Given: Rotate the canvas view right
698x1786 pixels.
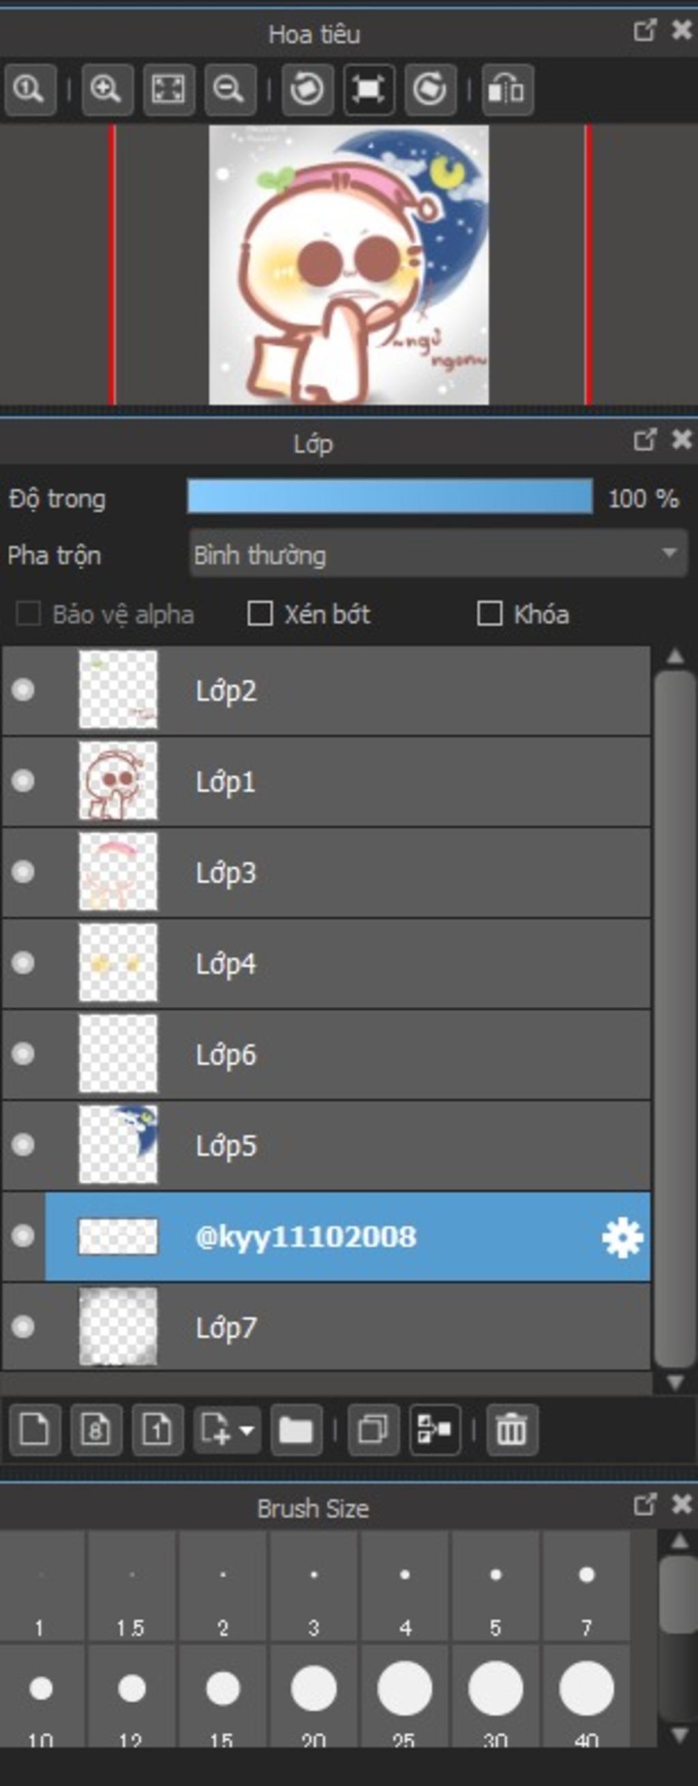Looking at the screenshot, I should click(429, 89).
